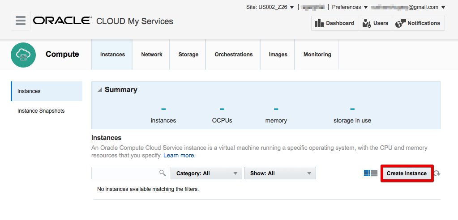Open the Dashboard

point(335,23)
